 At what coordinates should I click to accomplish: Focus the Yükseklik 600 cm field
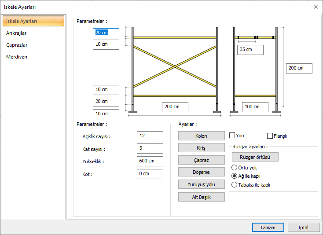[x=150, y=161]
